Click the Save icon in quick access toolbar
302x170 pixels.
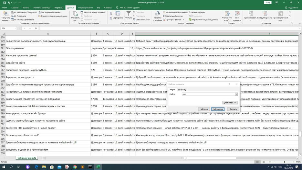pos(5,3)
